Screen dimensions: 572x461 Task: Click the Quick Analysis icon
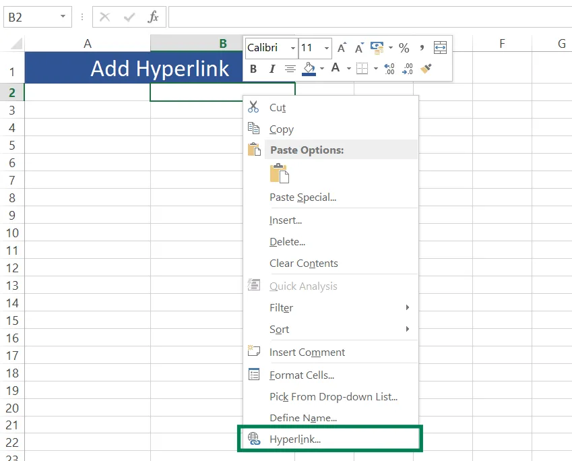pyautogui.click(x=254, y=284)
